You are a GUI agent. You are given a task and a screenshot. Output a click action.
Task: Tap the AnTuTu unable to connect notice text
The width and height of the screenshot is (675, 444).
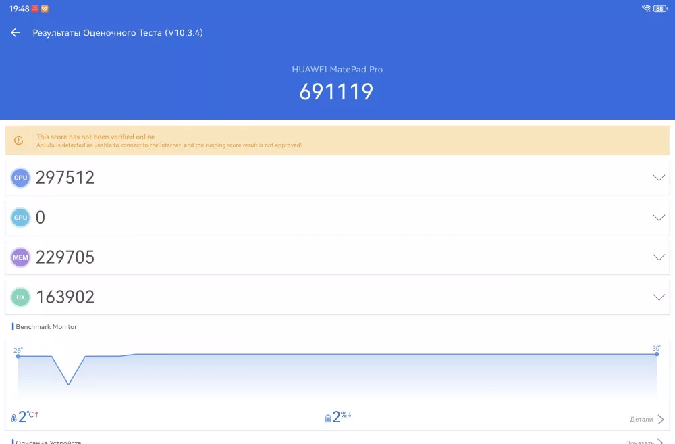pos(169,145)
